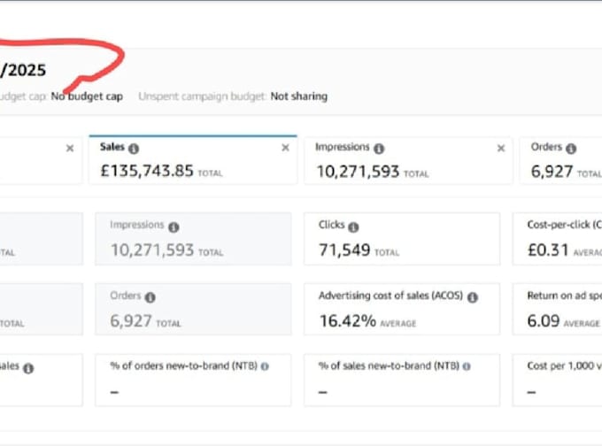Choose % of orders new-to-brand tile
This screenshot has width=602, height=446.
pos(193,380)
